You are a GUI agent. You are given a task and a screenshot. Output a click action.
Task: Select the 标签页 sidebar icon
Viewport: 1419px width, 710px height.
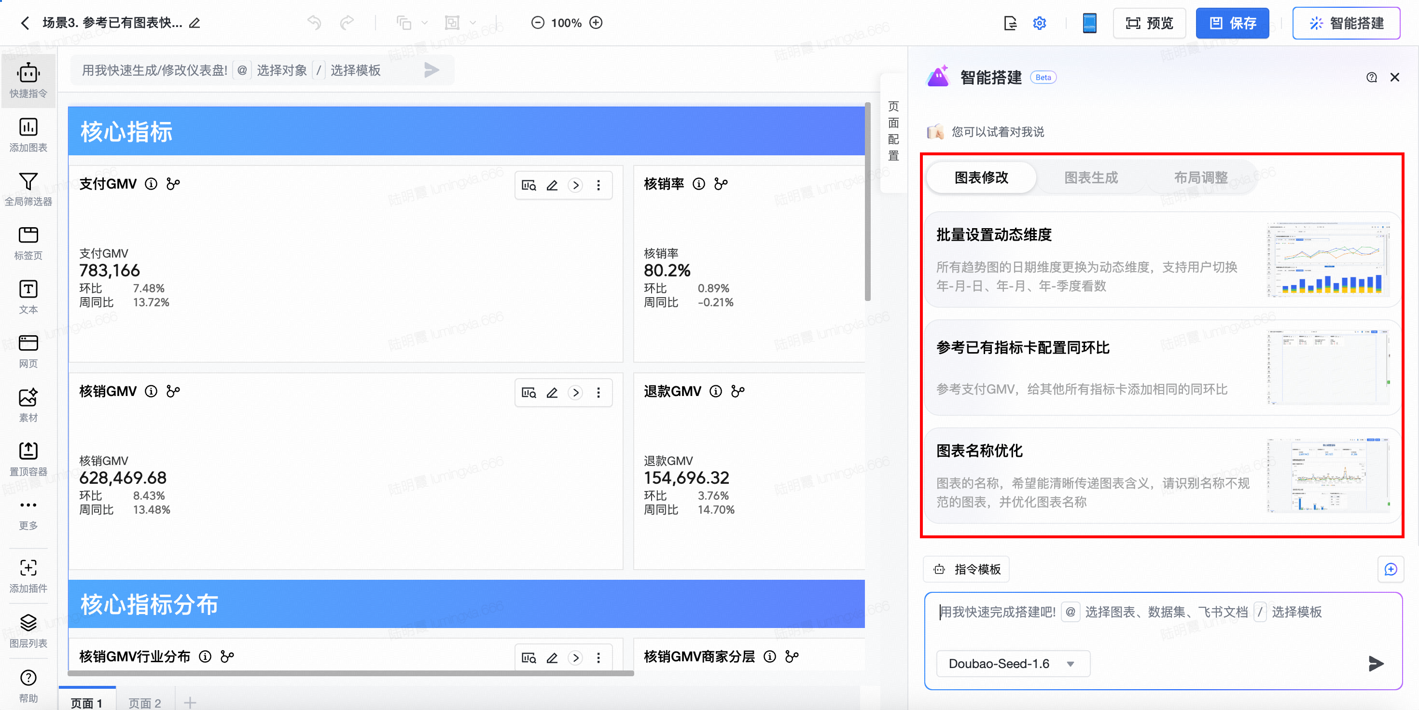[28, 235]
